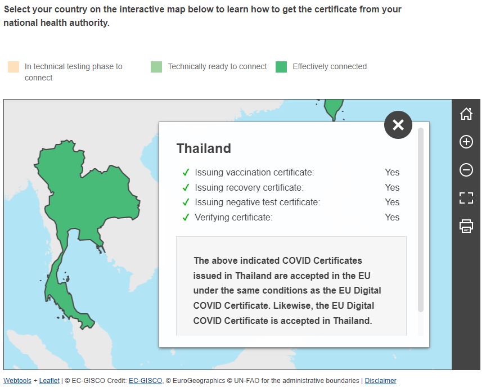This screenshot has width=486, height=392.
Task: Open the EC-GISCO credit link
Action: pyautogui.click(x=145, y=381)
